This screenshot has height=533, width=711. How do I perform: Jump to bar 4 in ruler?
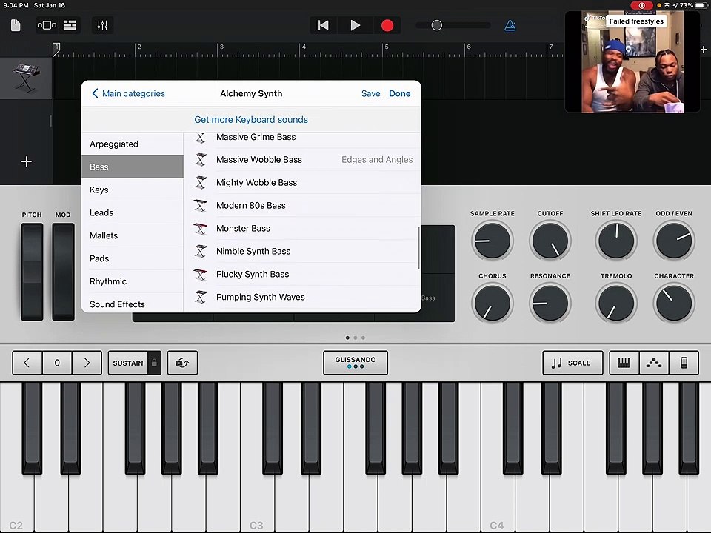pos(304,47)
